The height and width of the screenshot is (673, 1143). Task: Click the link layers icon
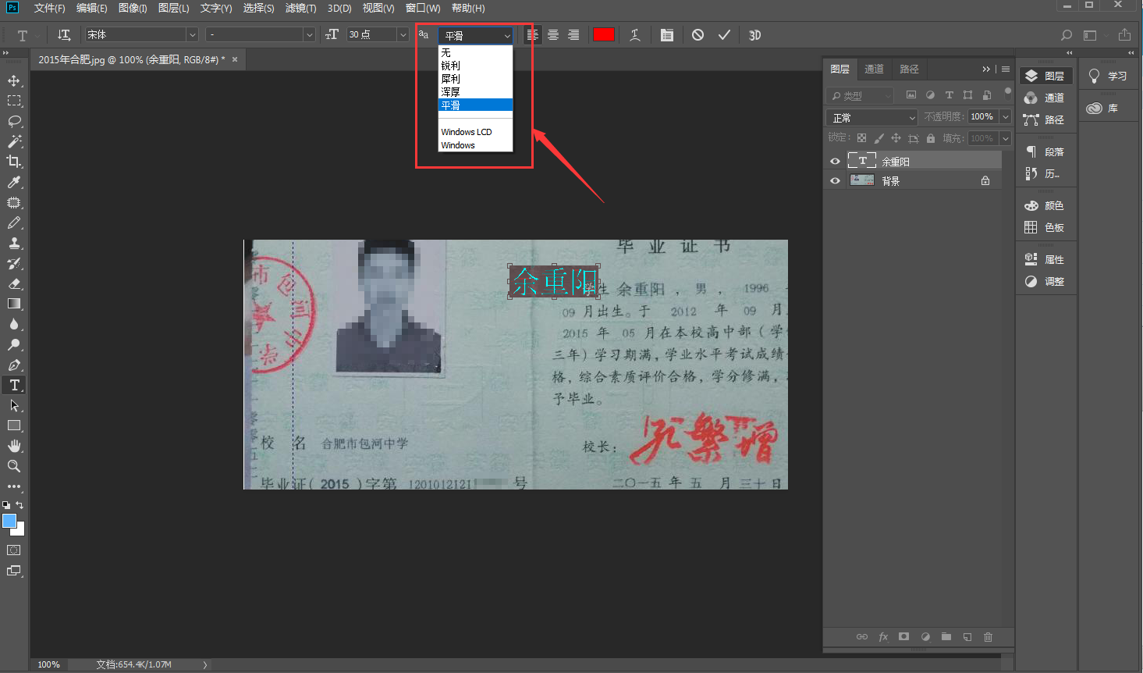(x=862, y=637)
